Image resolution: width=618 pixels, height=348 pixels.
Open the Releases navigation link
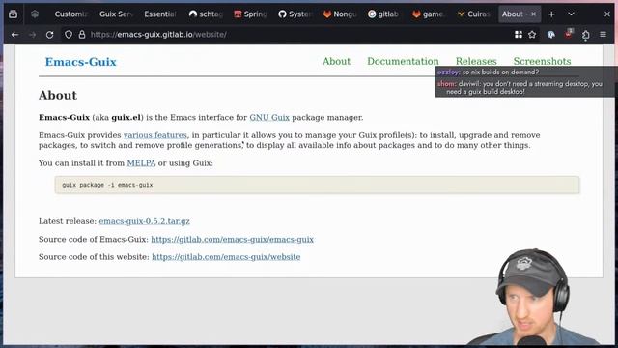coord(476,61)
